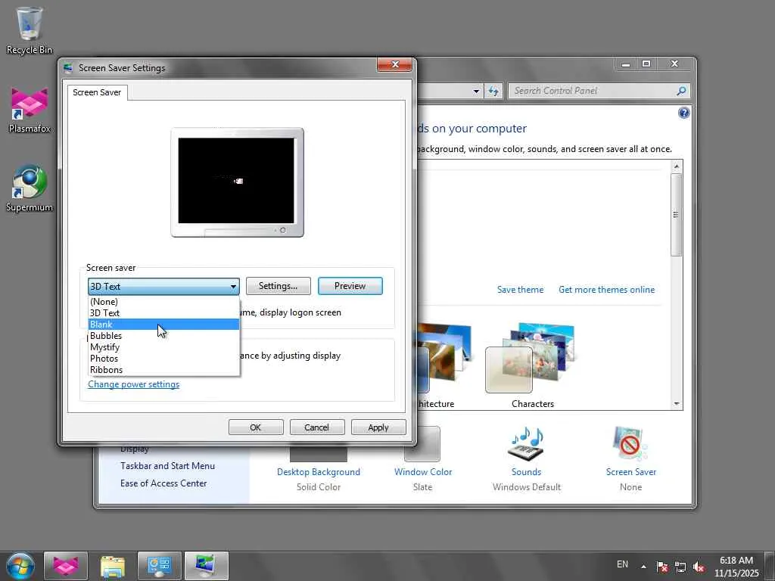This screenshot has width=775, height=581.
Task: Click OK in Screen Saver Settings
Action: click(x=256, y=427)
